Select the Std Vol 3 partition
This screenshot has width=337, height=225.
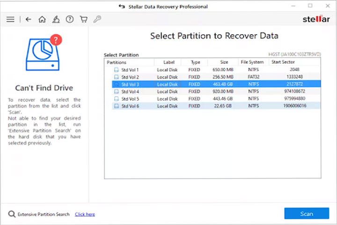[x=216, y=84]
